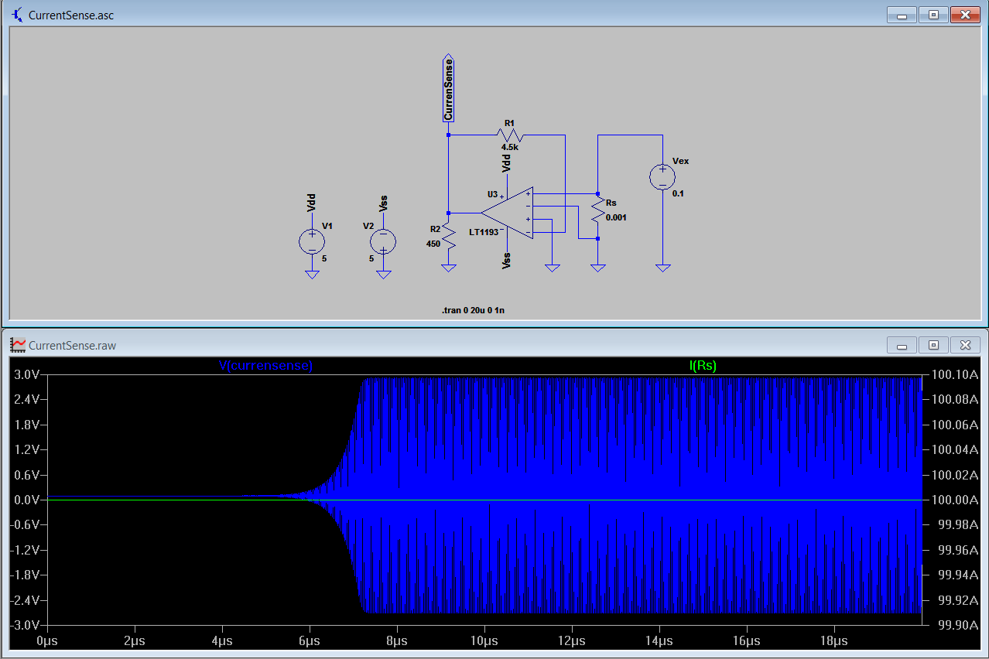Viewport: 989px width, 659px height.
Task: Click the CurrentSense.asc schematic window icon
Action: coord(18,15)
